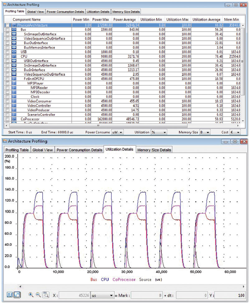
Task: Click the VideoProducer function icon
Action: (x=14, y=110)
